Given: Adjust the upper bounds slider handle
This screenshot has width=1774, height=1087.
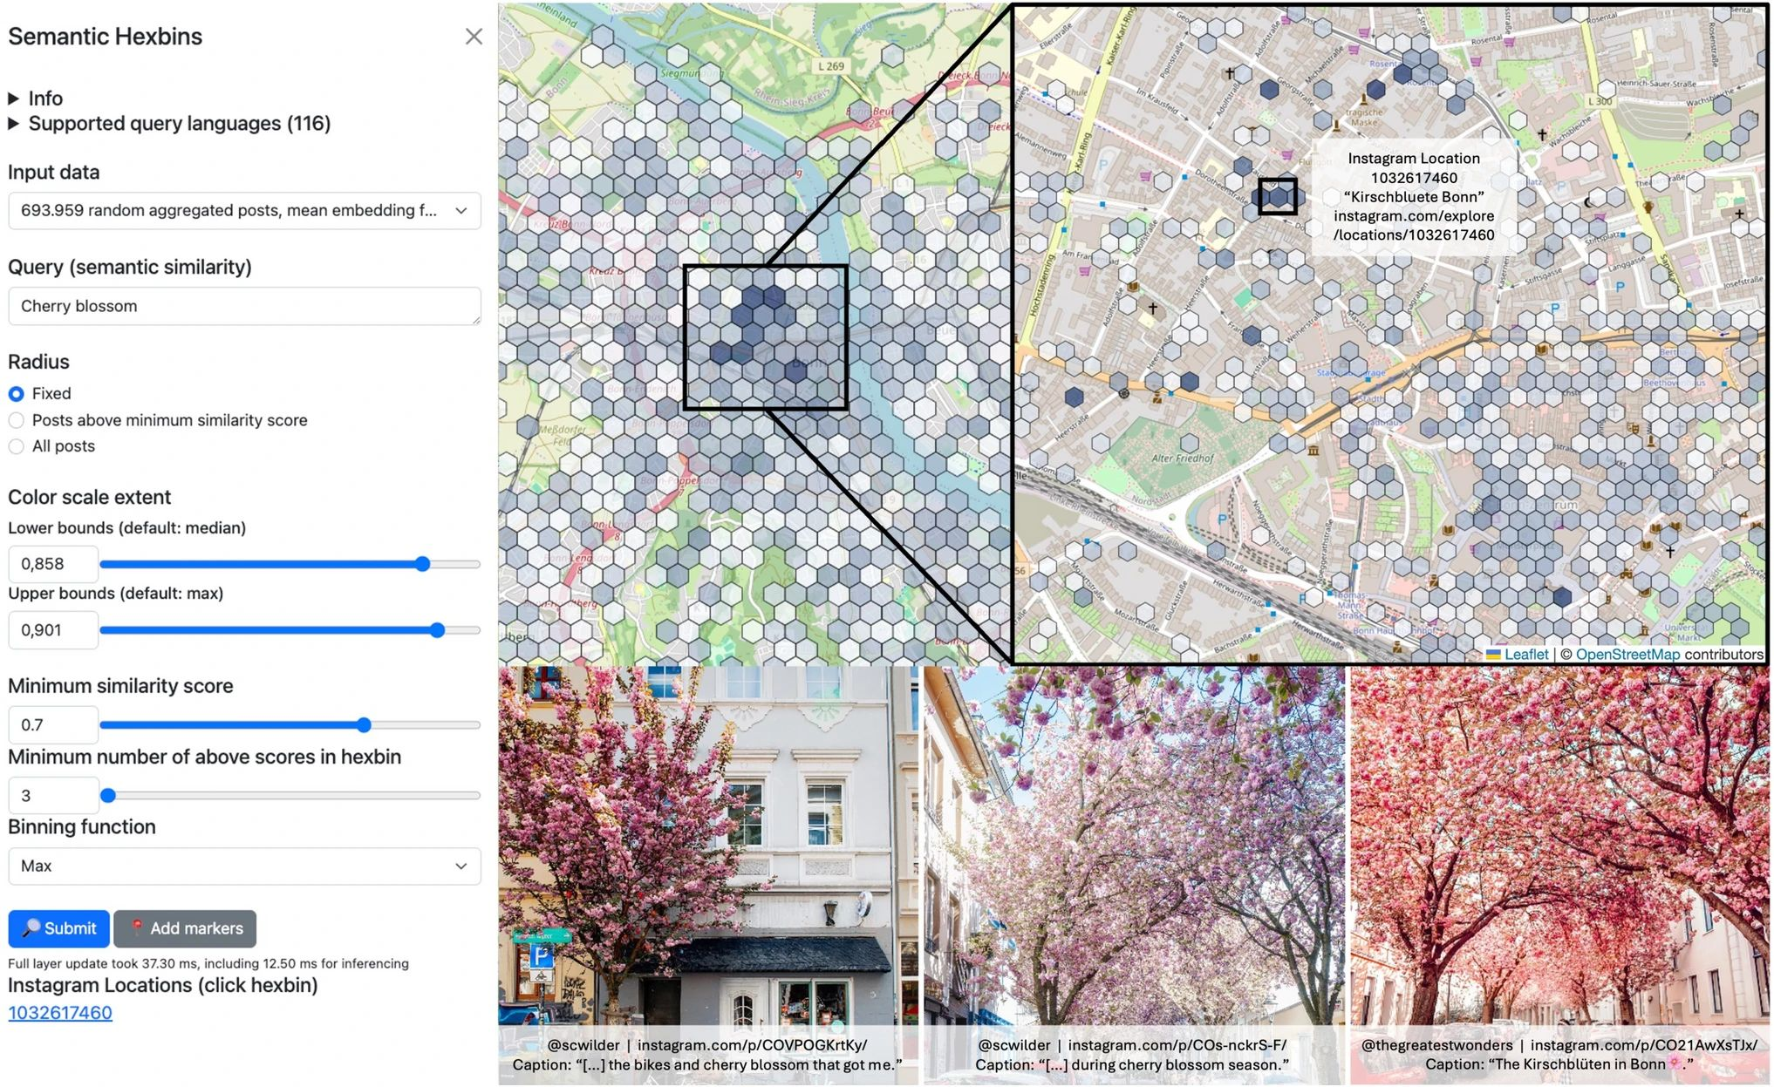Looking at the screenshot, I should point(438,630).
